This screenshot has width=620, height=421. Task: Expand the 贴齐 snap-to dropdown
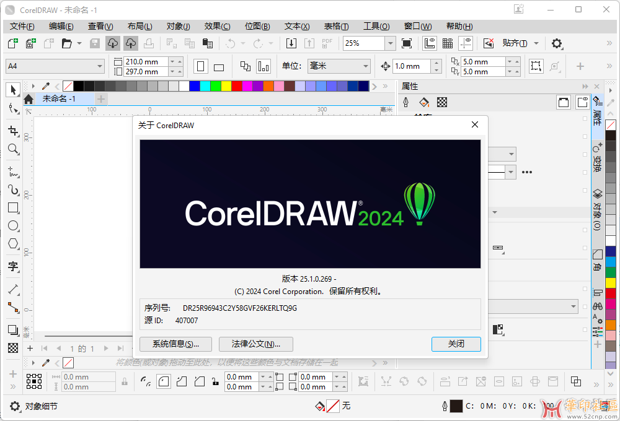point(536,43)
